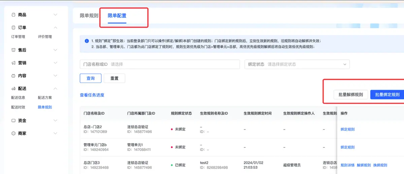The width and height of the screenshot is (404, 174).
Task: Click the 商家 sidebar icon
Action: click(x=13, y=134)
